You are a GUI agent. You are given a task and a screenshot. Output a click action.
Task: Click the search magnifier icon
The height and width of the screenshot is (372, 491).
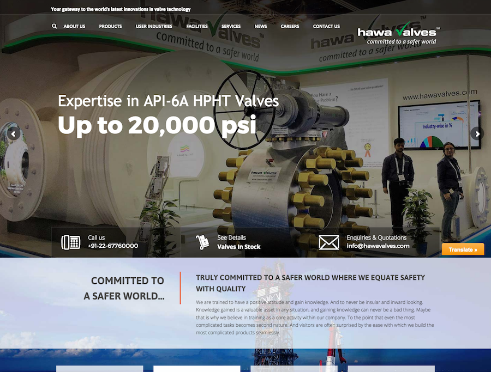[x=55, y=26]
